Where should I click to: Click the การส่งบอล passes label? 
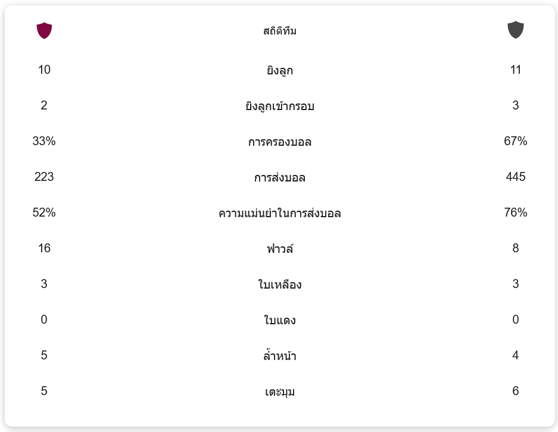click(279, 178)
